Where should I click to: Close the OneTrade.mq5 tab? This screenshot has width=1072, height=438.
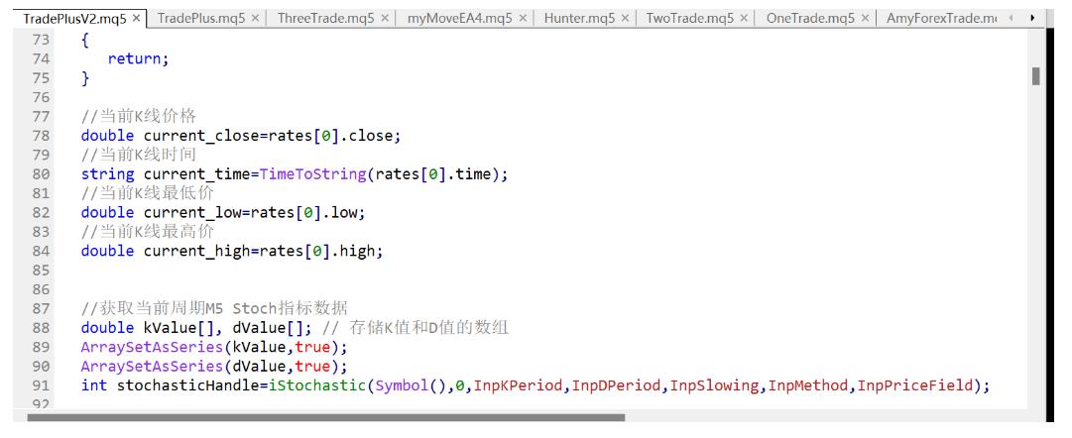point(865,19)
